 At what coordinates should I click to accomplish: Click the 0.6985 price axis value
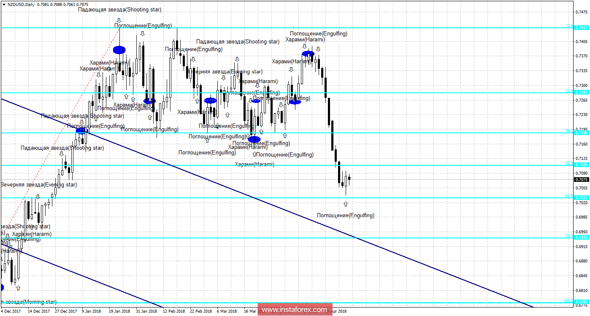(x=582, y=217)
